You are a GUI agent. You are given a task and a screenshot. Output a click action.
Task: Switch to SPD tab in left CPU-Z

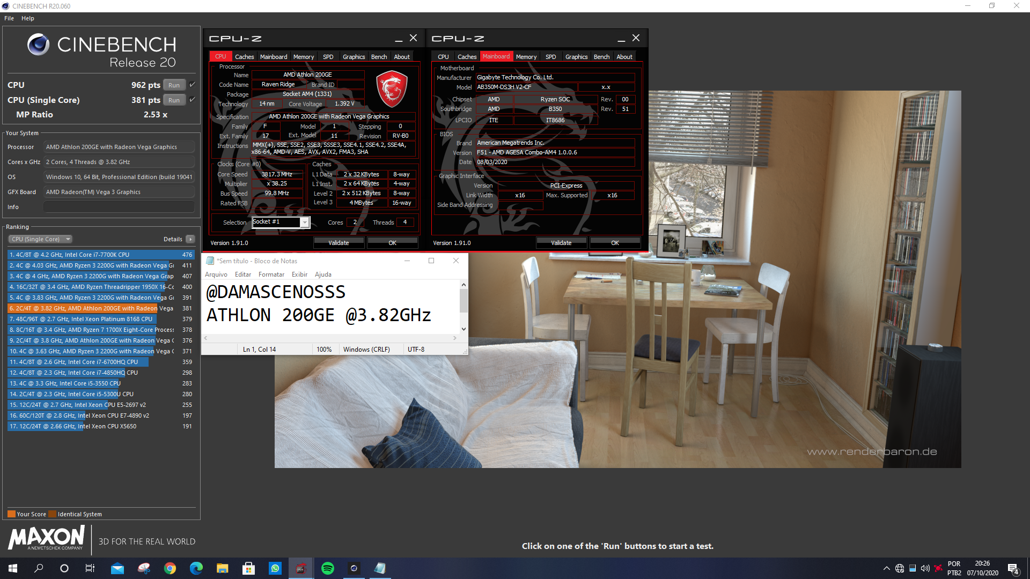click(328, 57)
